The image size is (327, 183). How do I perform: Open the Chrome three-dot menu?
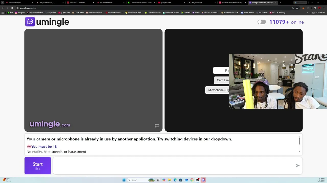[x=324, y=8]
